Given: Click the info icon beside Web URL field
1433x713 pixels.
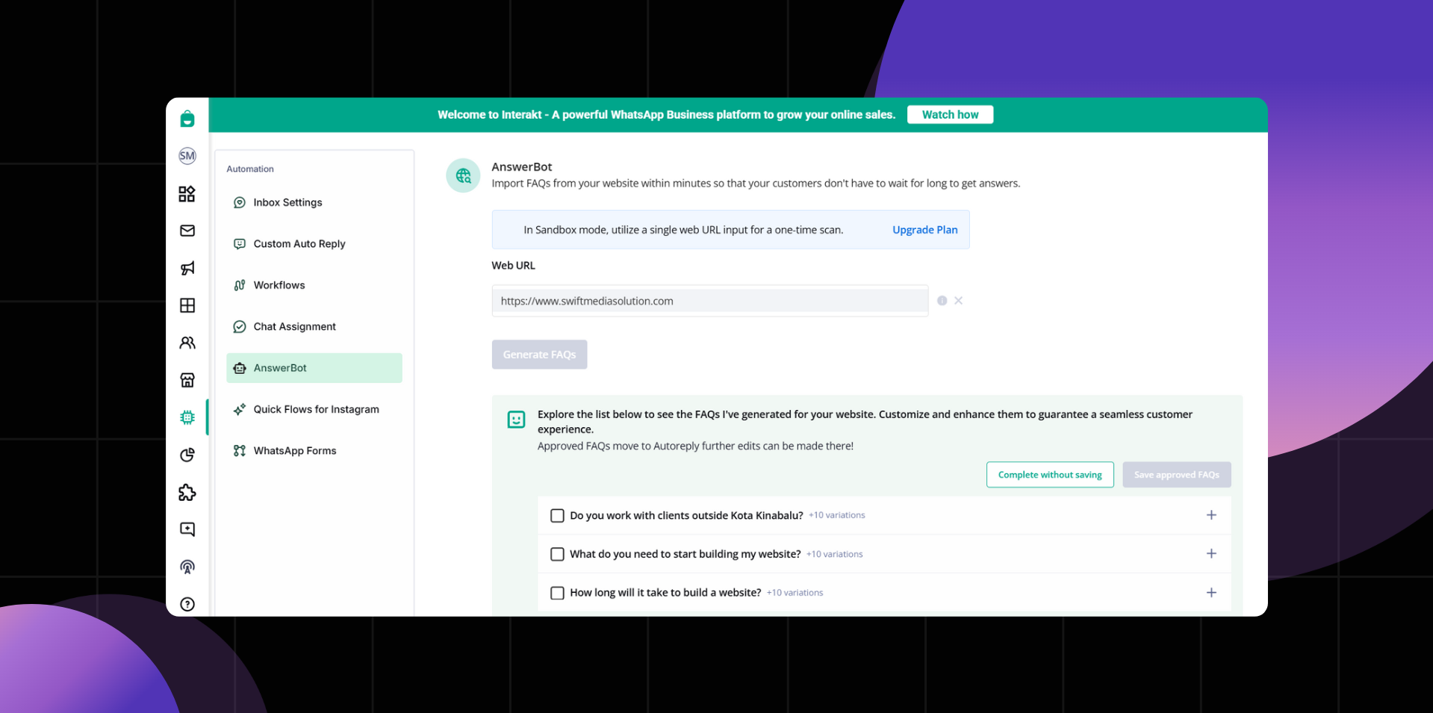Looking at the screenshot, I should click(x=942, y=301).
